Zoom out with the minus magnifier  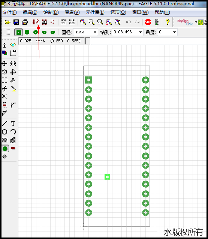point(100,22)
